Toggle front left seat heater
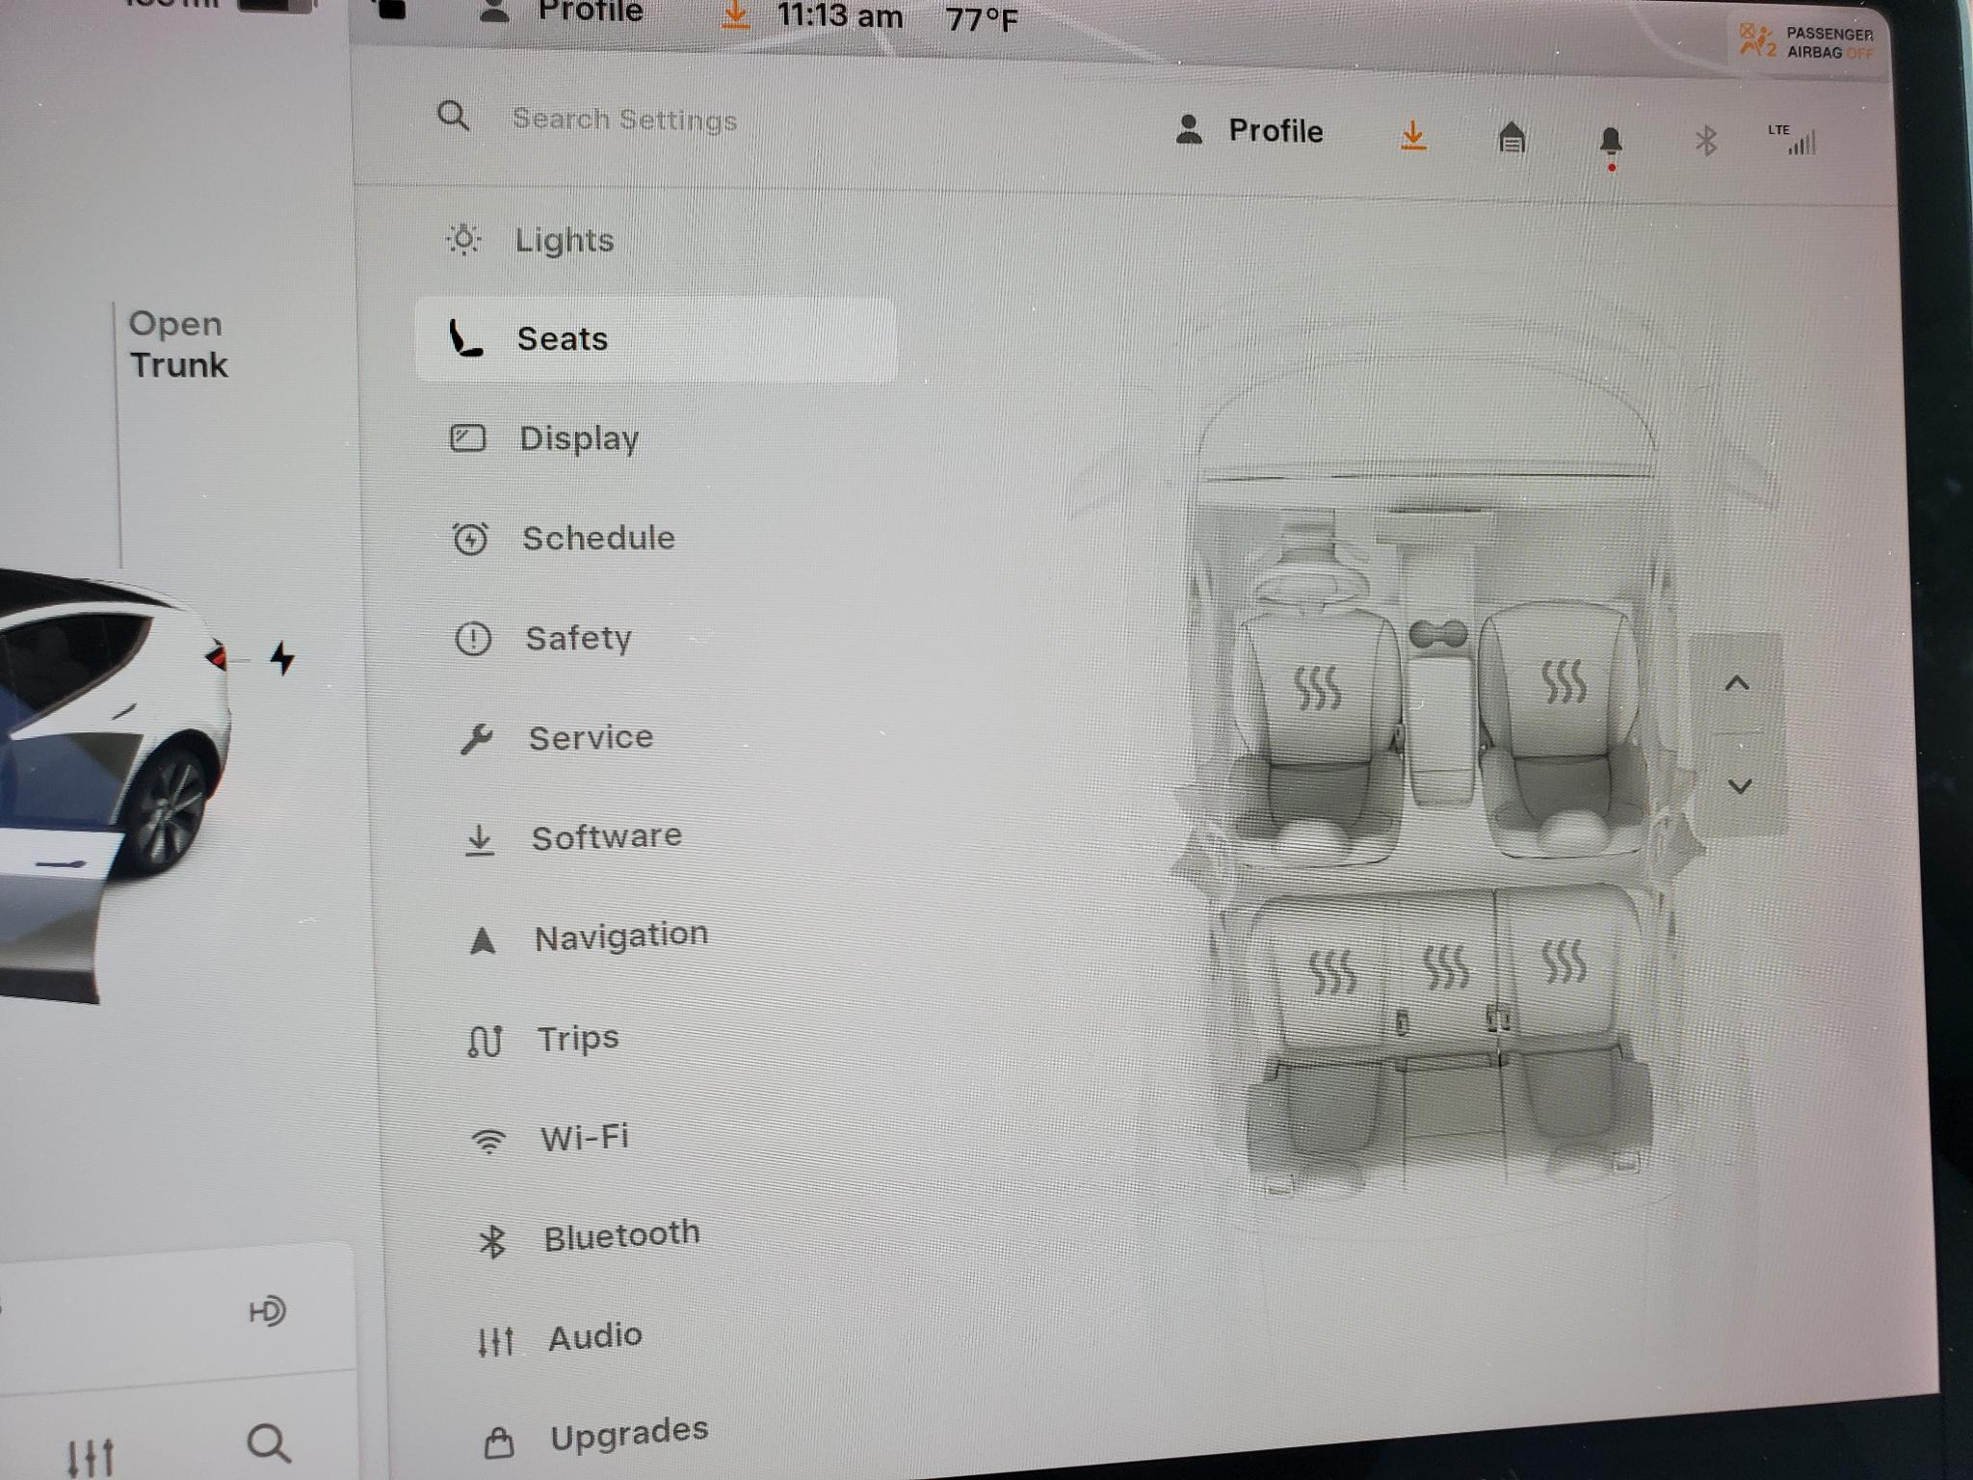 coord(1317,688)
